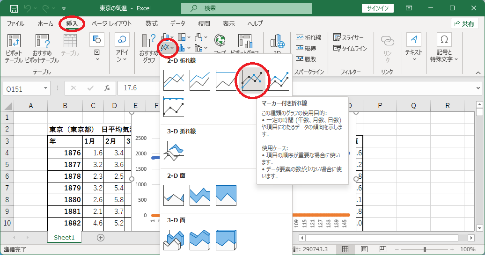Open the quick access toolbar customize arrow
Image resolution: width=485 pixels, height=255 pixels.
pos(64,8)
